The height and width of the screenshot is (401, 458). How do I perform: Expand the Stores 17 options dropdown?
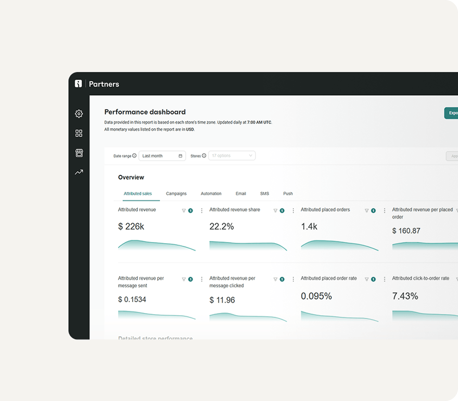pyautogui.click(x=232, y=156)
